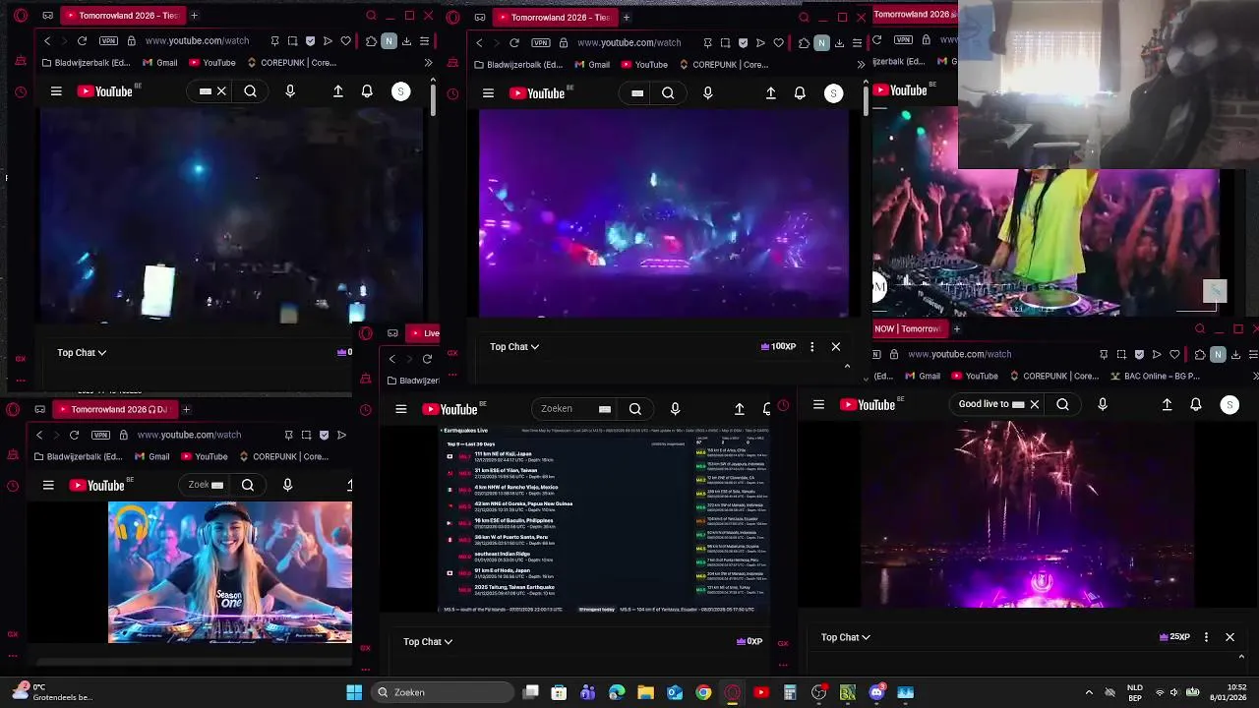Select 'Tomorrowland 2026 - Ties' tab in top-left window
The height and width of the screenshot is (708, 1259).
click(122, 16)
